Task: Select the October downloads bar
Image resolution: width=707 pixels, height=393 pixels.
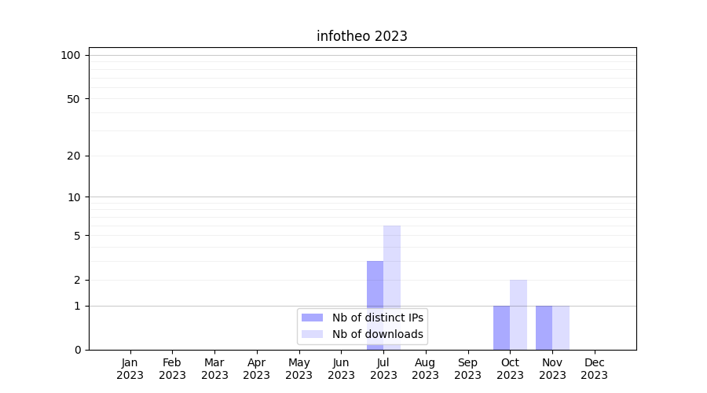Action: pyautogui.click(x=518, y=314)
